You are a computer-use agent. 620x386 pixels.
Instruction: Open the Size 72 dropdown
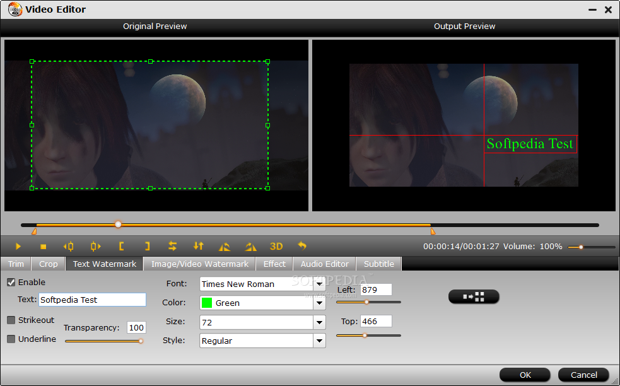tap(319, 322)
